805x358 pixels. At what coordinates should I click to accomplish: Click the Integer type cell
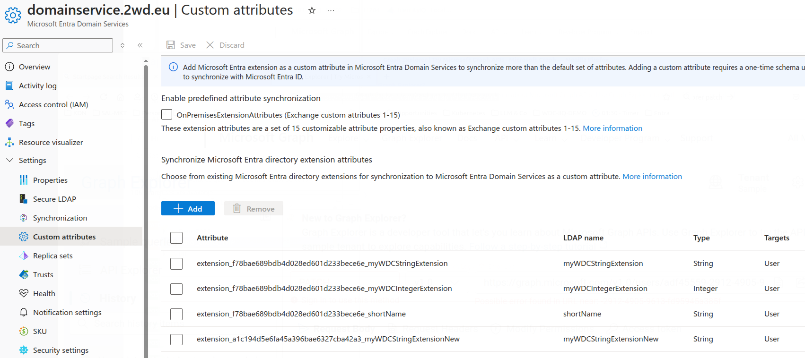(x=705, y=289)
